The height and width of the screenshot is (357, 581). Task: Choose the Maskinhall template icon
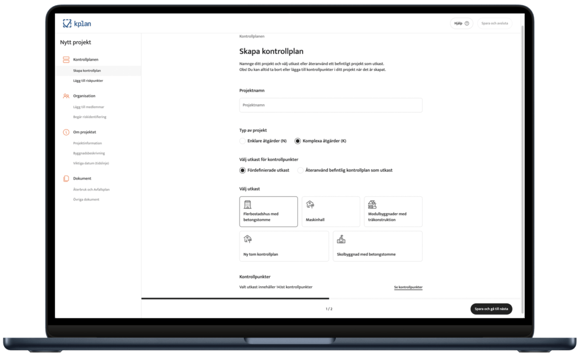coord(310,205)
